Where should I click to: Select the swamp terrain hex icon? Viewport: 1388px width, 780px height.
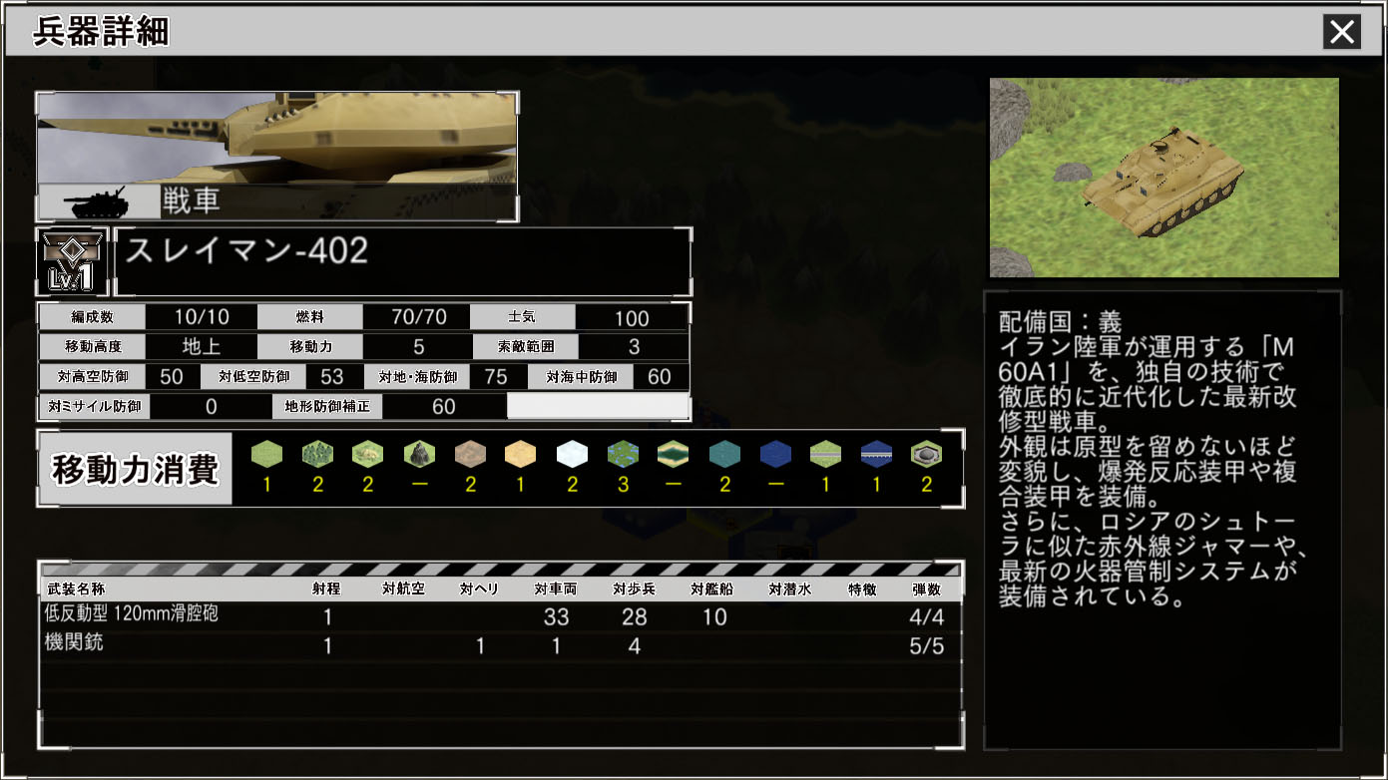coord(623,455)
